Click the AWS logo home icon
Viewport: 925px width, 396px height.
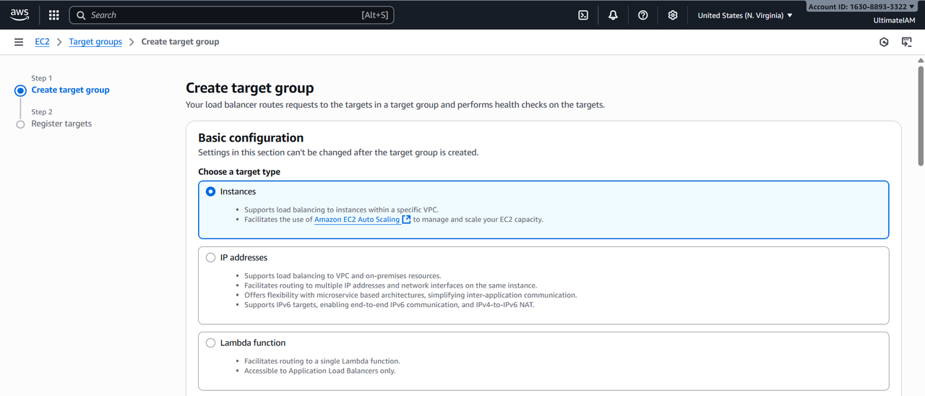(x=20, y=14)
